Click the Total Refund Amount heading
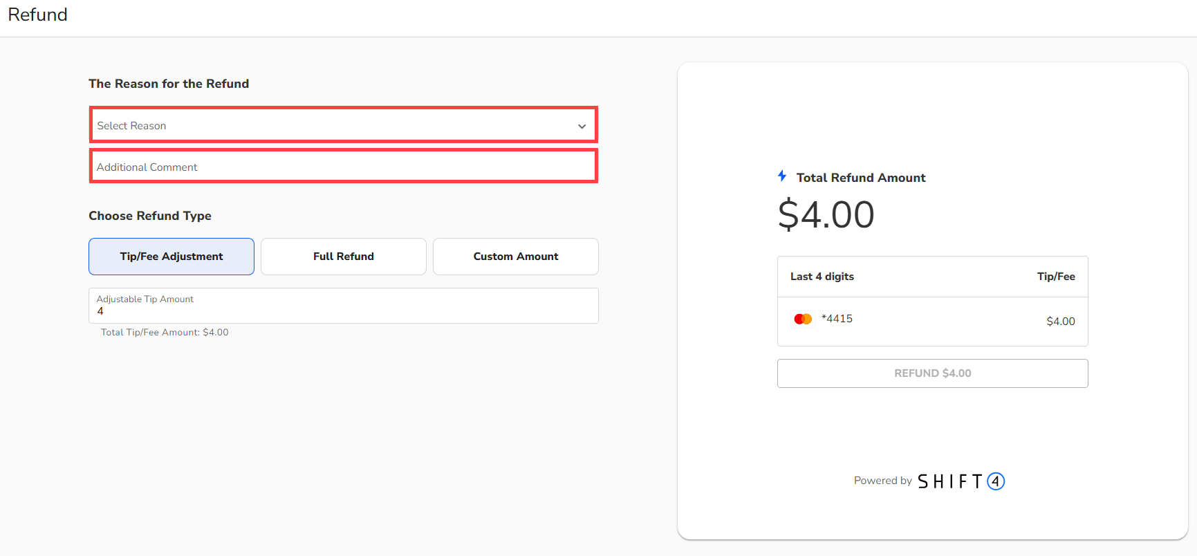The width and height of the screenshot is (1197, 556). [x=861, y=178]
